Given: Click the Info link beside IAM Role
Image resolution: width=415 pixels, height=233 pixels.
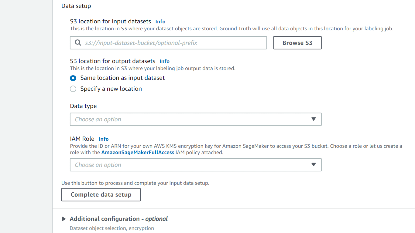Looking at the screenshot, I should (104, 139).
